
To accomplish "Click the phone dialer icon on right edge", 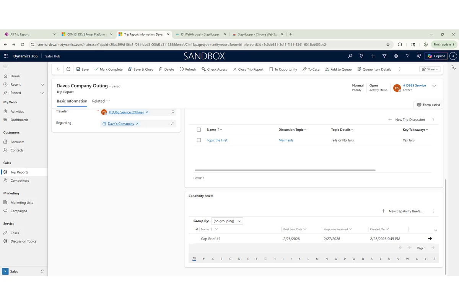I will click(454, 68).
